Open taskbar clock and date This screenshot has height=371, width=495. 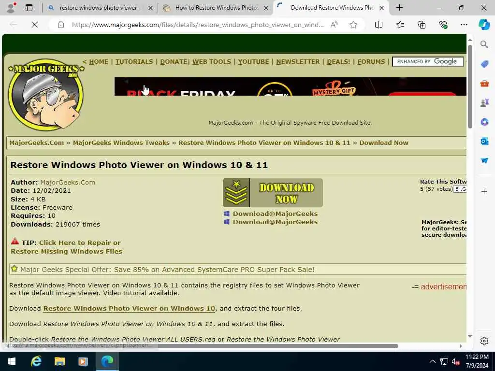point(477,361)
